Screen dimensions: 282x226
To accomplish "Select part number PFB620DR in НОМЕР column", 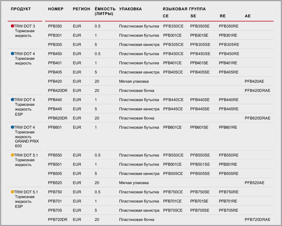I will 58,118.
